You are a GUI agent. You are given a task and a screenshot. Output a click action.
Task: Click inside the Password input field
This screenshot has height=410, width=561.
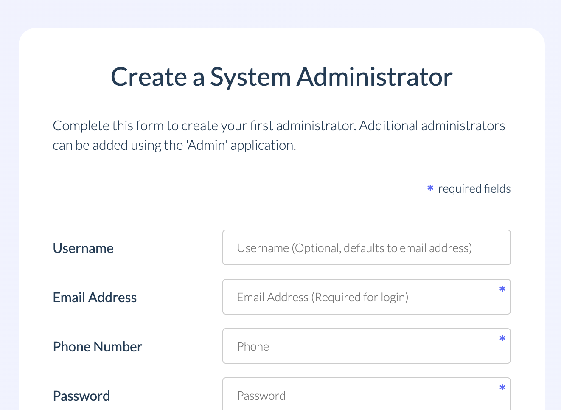tap(366, 395)
